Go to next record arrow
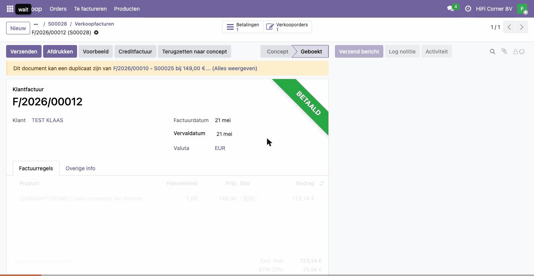Screen dimensions: 534x276 click(x=522, y=27)
